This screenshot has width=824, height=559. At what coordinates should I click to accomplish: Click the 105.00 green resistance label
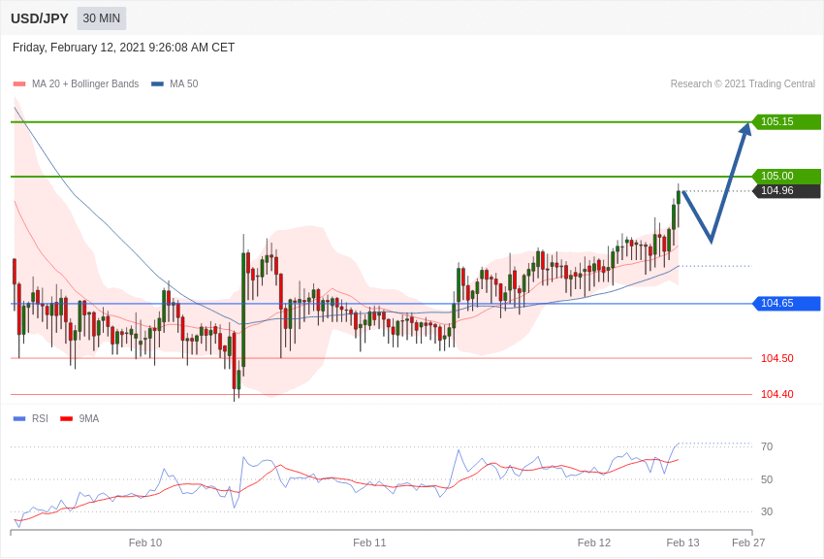click(787, 177)
